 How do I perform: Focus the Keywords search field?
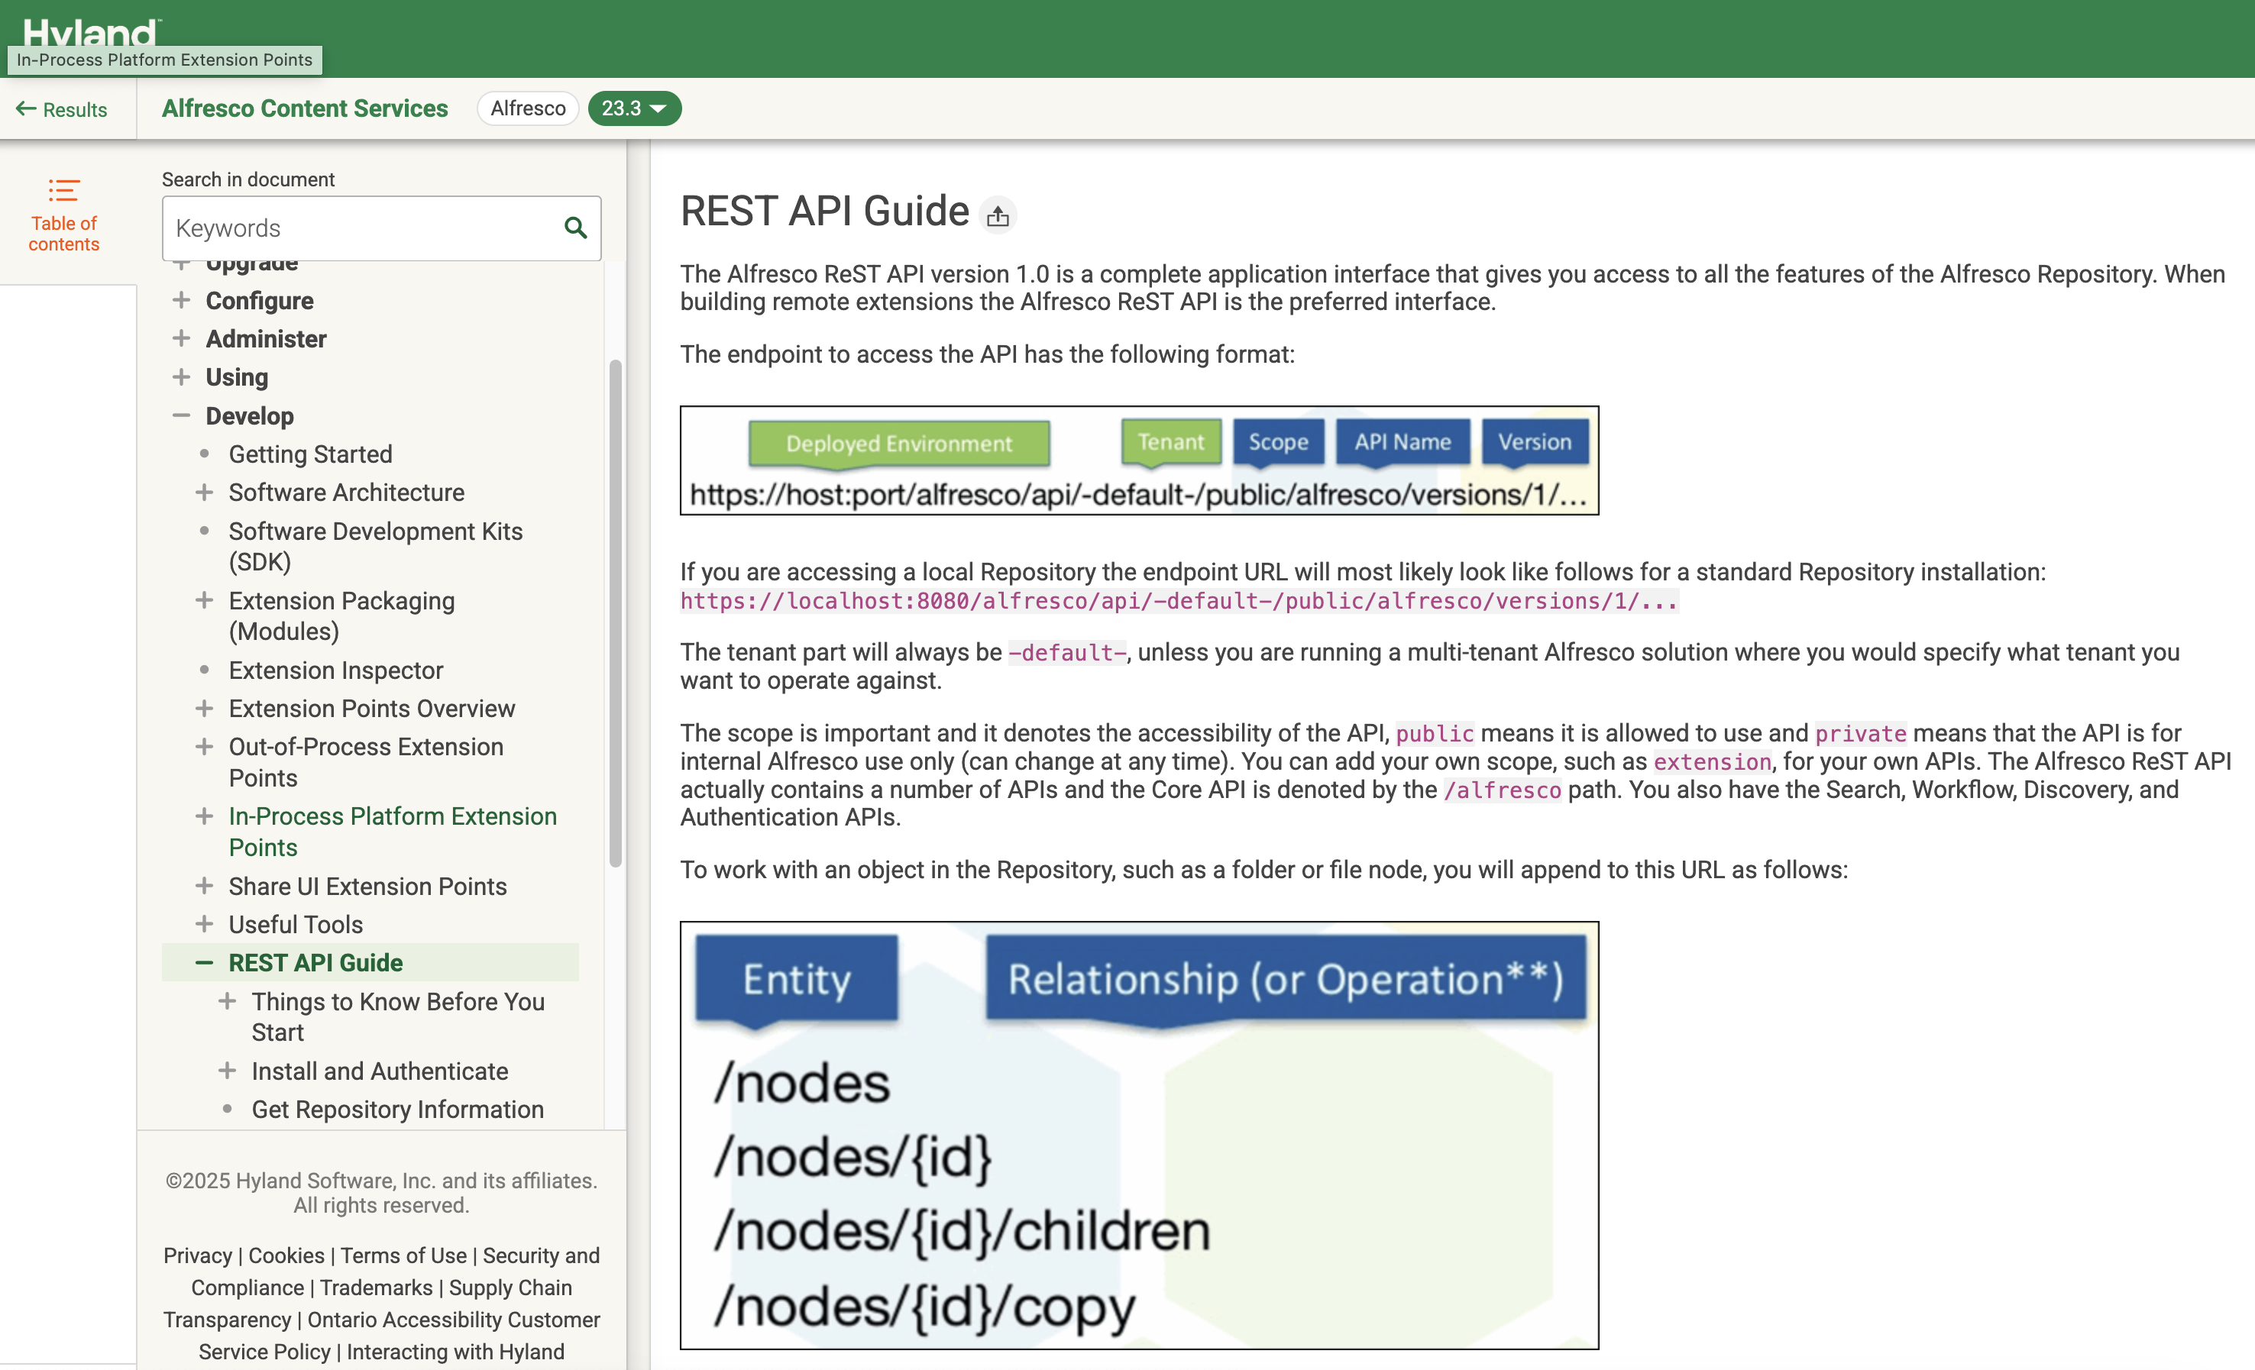tap(382, 228)
